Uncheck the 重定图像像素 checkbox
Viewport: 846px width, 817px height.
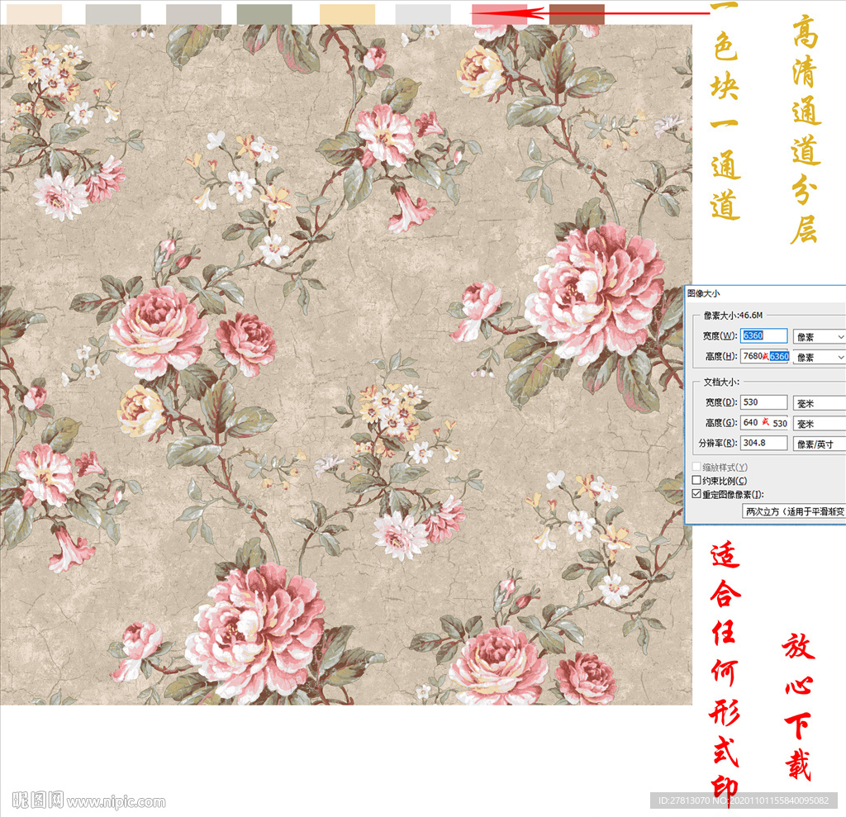[696, 494]
